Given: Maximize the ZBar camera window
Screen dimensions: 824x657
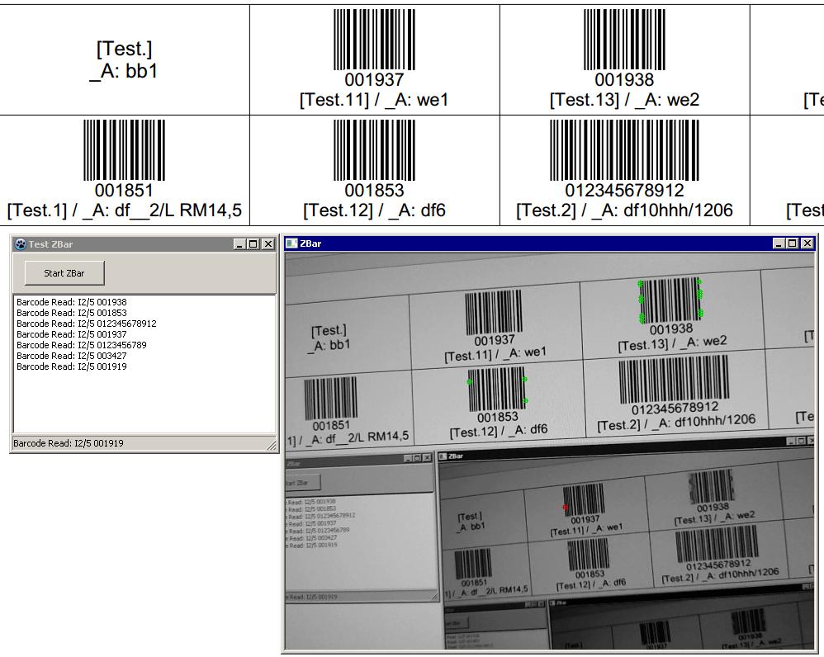Looking at the screenshot, I should tap(793, 243).
